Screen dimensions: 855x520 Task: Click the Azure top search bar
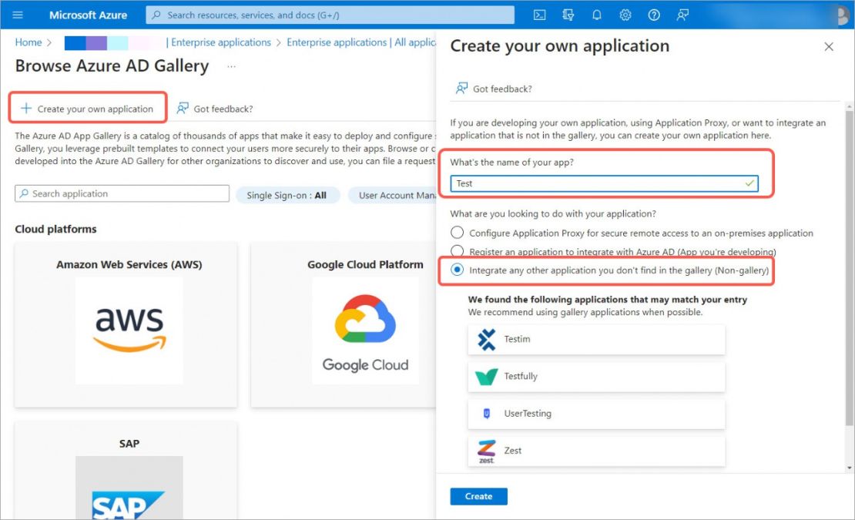(x=330, y=15)
